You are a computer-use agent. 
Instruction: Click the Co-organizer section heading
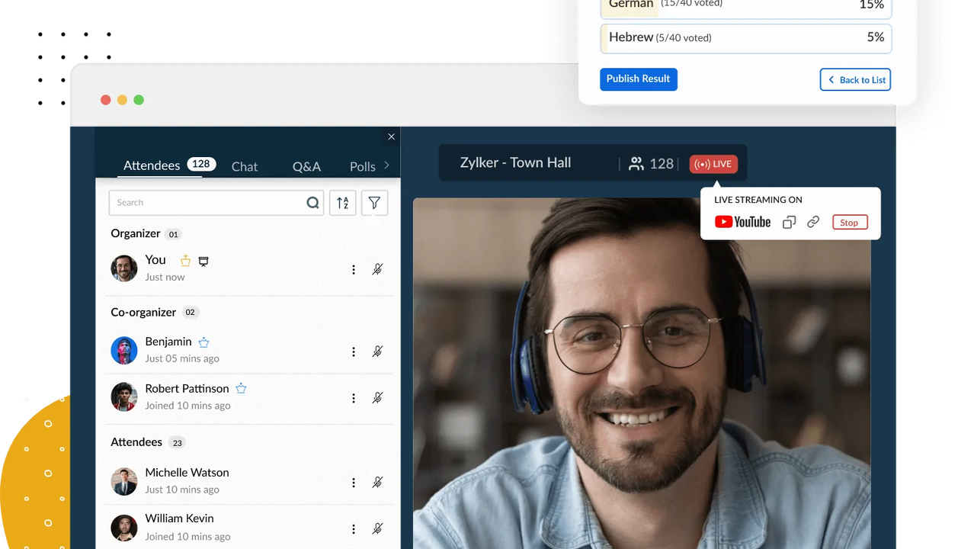pyautogui.click(x=143, y=312)
